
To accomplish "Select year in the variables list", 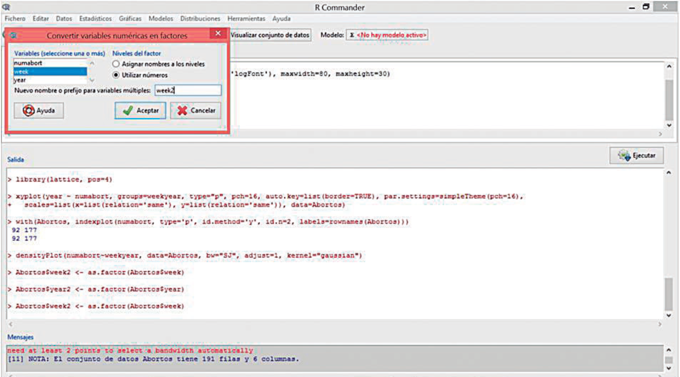I will click(x=50, y=80).
